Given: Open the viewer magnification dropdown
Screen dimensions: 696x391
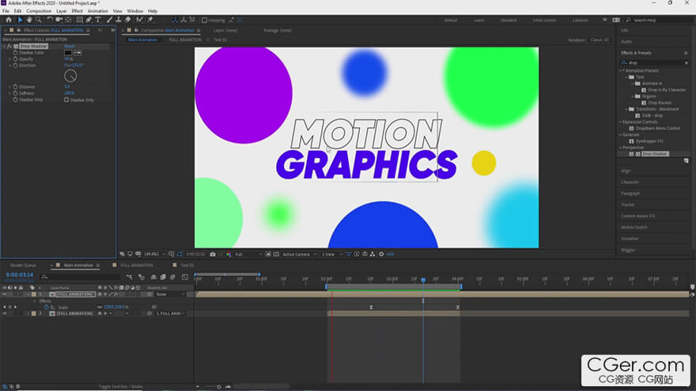Looking at the screenshot, I should coord(154,254).
